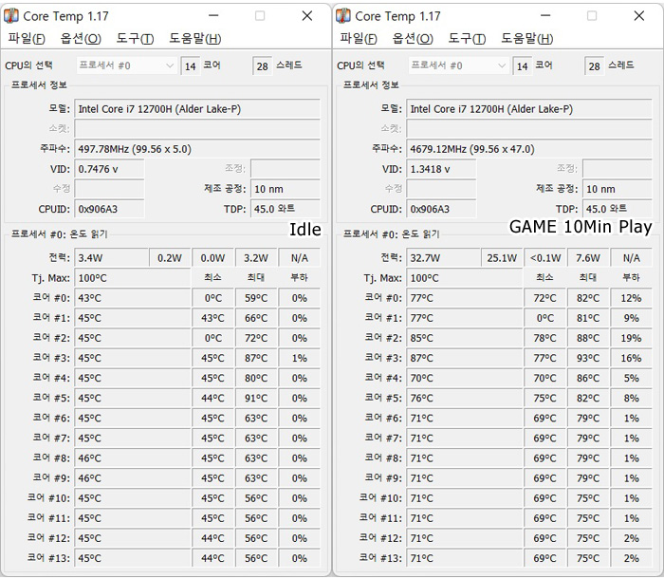Image resolution: width=664 pixels, height=579 pixels.
Task: Click Core Temp app icon in right window
Action: 343,16
